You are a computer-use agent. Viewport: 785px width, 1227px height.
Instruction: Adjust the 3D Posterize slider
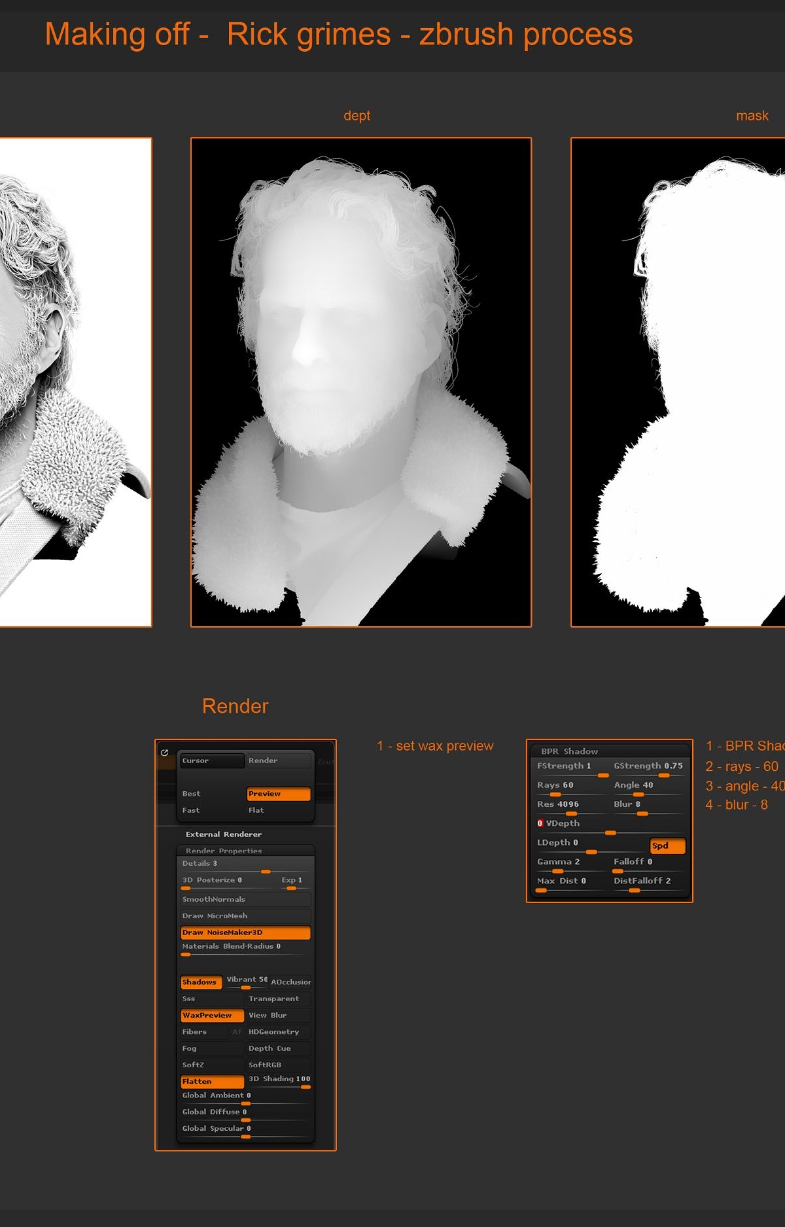(x=228, y=882)
